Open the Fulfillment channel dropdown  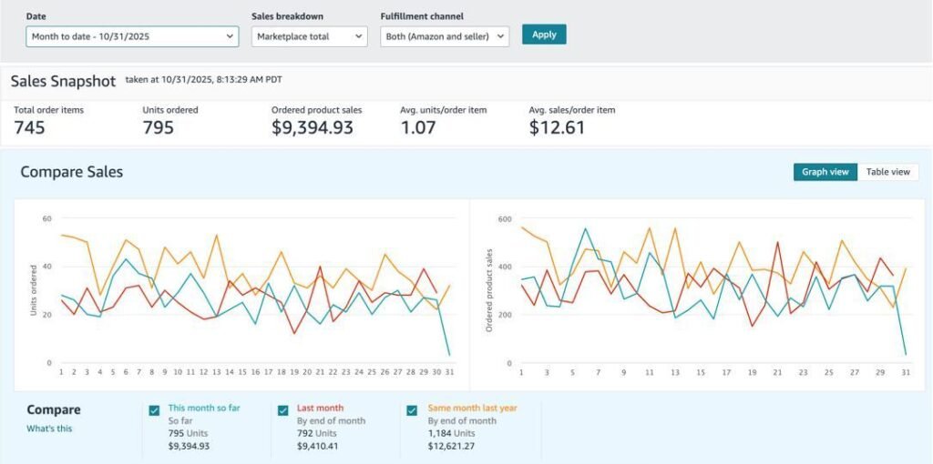(x=445, y=35)
